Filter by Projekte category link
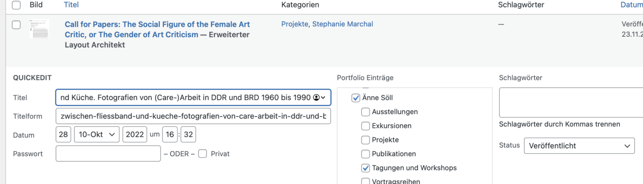The image size is (643, 184). (x=294, y=24)
